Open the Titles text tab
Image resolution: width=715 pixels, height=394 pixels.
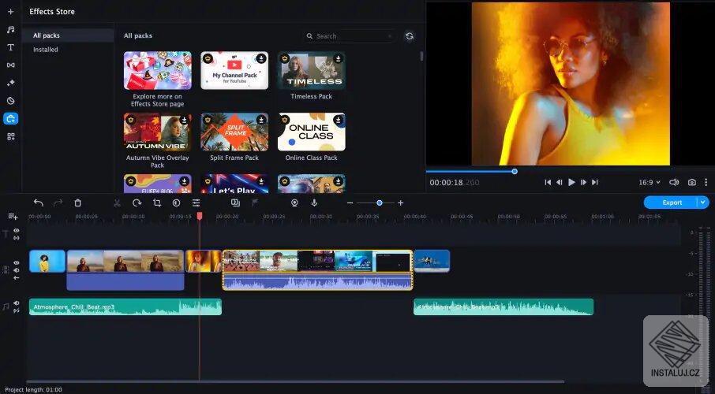pos(11,47)
